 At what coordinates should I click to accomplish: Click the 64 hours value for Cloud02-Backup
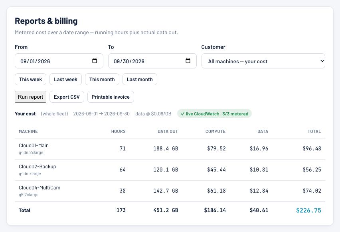click(123, 170)
